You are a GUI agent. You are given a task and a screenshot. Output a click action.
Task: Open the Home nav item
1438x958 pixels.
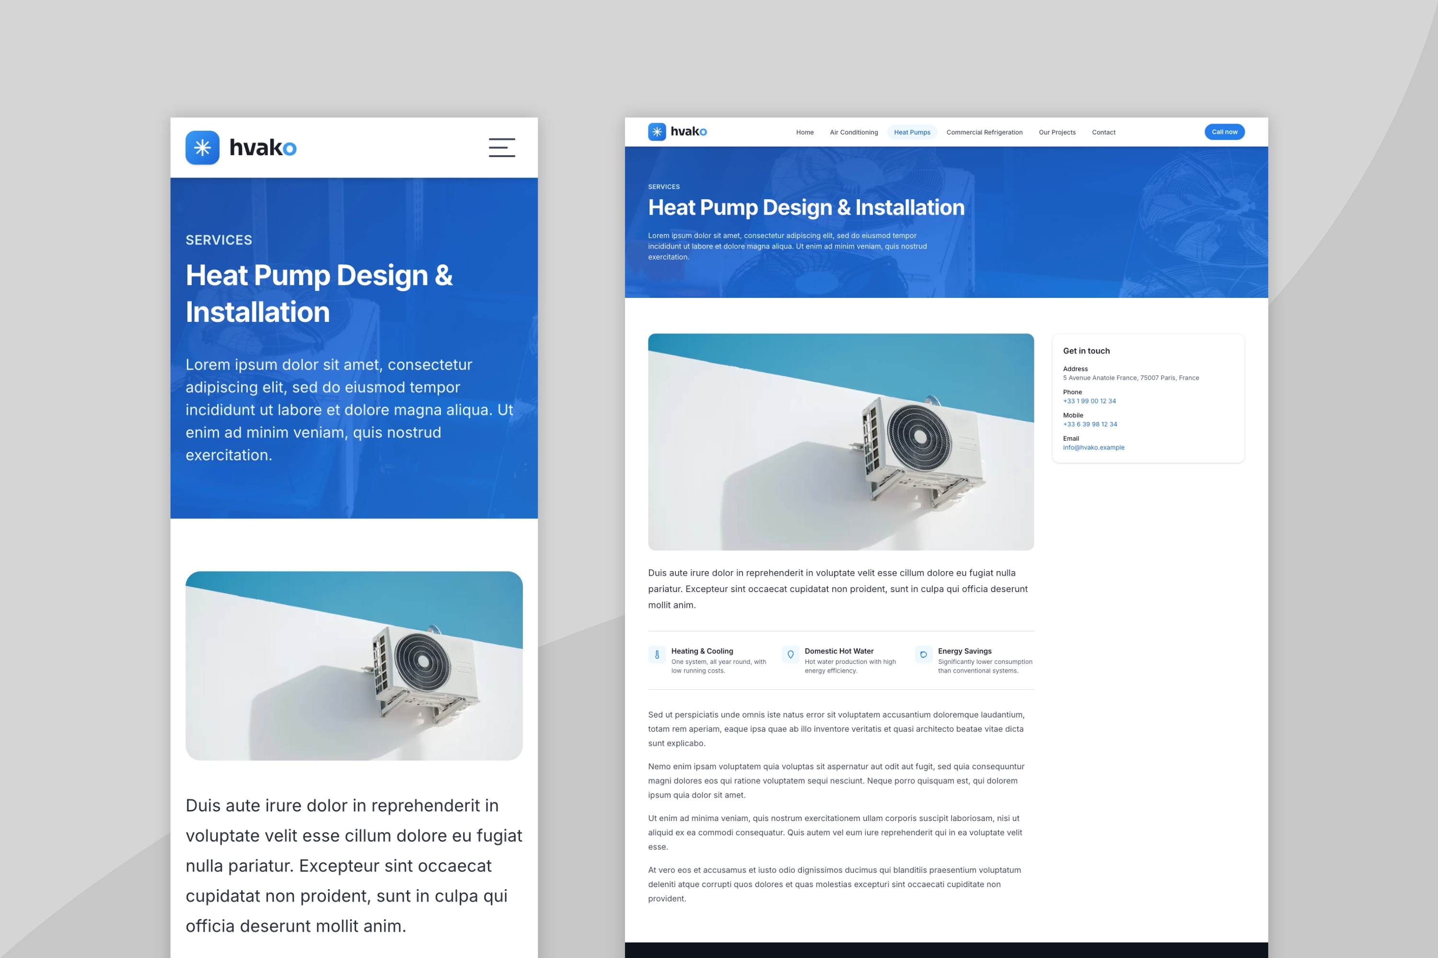point(805,132)
